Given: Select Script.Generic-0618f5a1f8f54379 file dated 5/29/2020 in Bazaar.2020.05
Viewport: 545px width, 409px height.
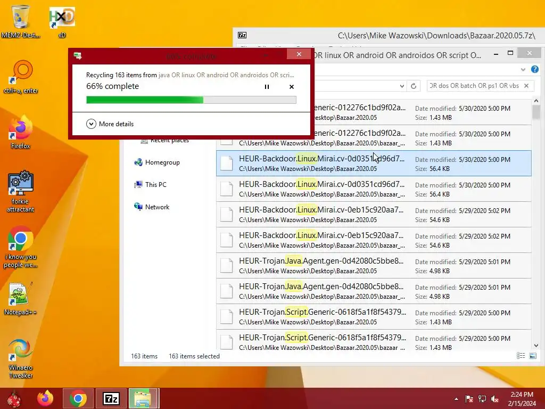Looking at the screenshot, I should pyautogui.click(x=374, y=317).
